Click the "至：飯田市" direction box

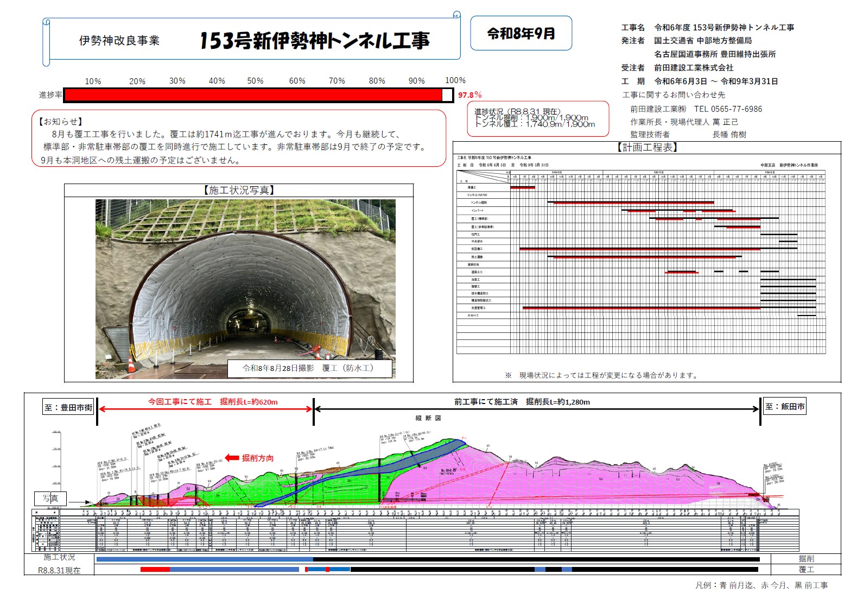click(x=785, y=407)
